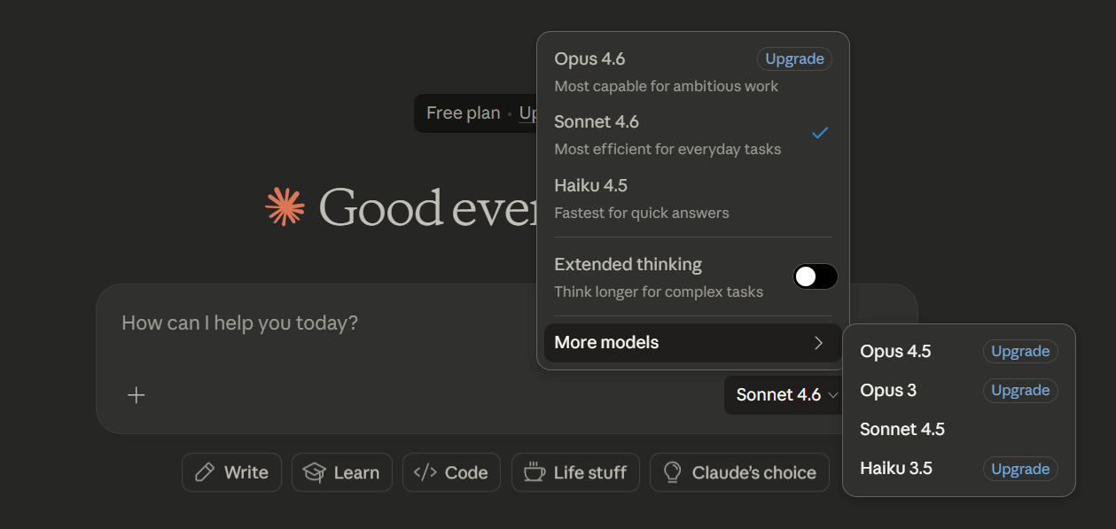Click the coffee cup Life stuff icon
Image resolution: width=1116 pixels, height=529 pixels.
pyautogui.click(x=535, y=472)
